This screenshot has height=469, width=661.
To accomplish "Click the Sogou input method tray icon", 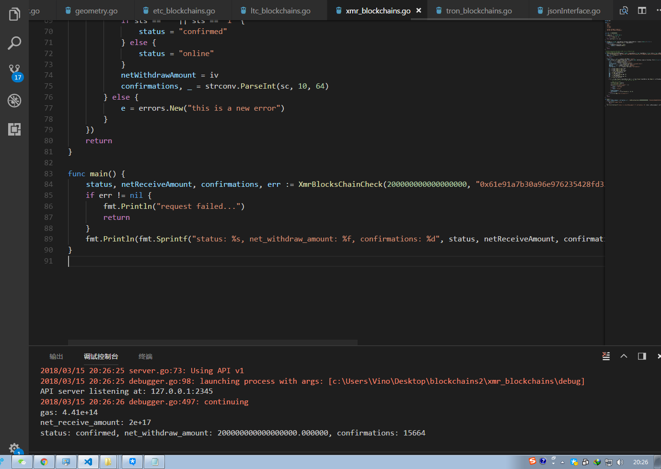I will click(x=532, y=461).
